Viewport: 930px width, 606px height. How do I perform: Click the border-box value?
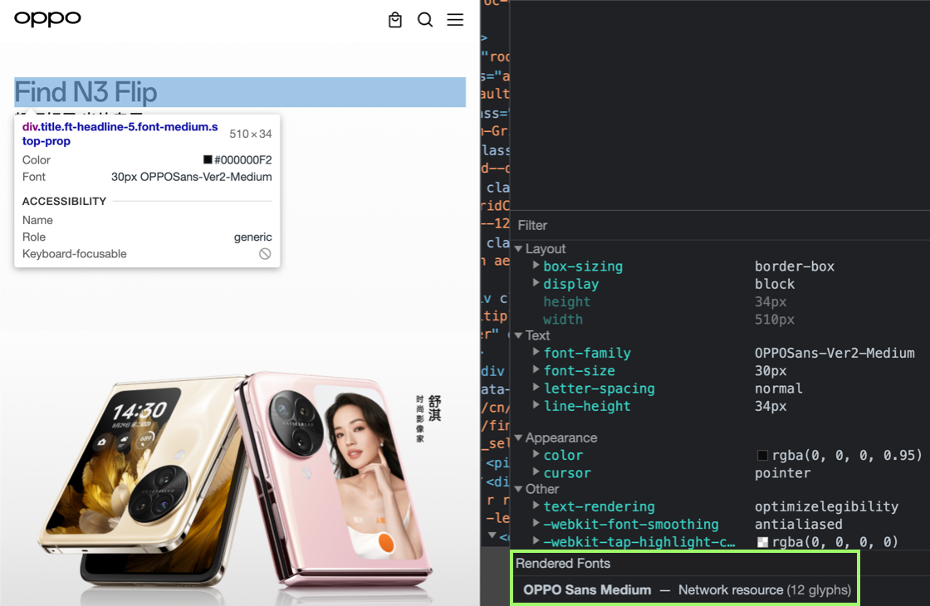tap(794, 266)
